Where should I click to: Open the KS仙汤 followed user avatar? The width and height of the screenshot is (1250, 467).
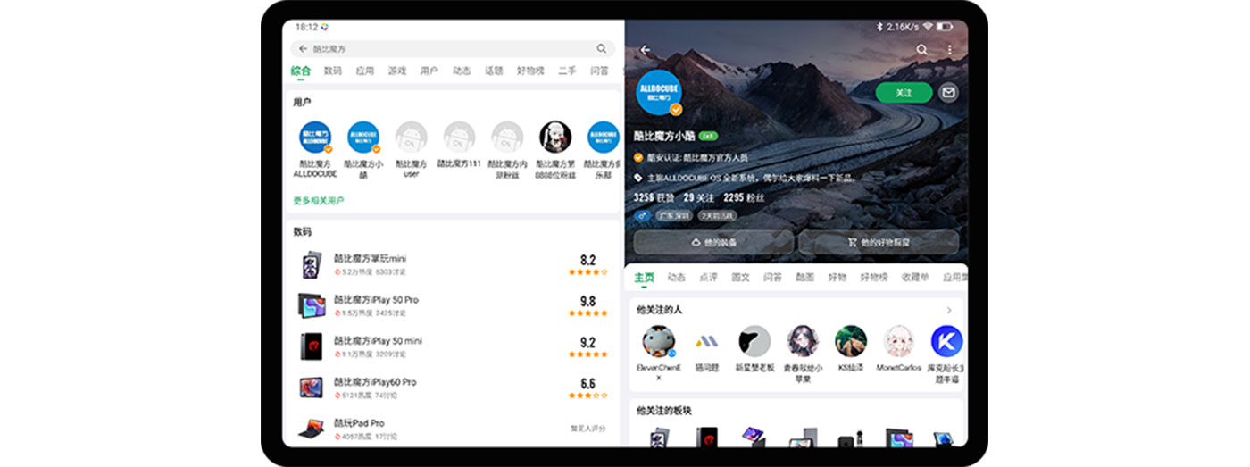[850, 341]
